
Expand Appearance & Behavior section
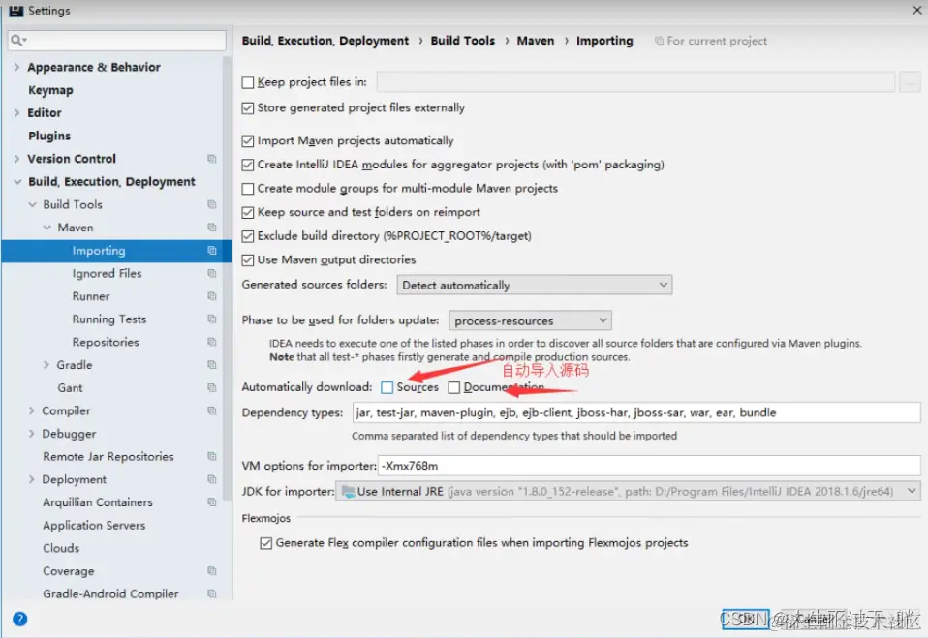pyautogui.click(x=16, y=67)
